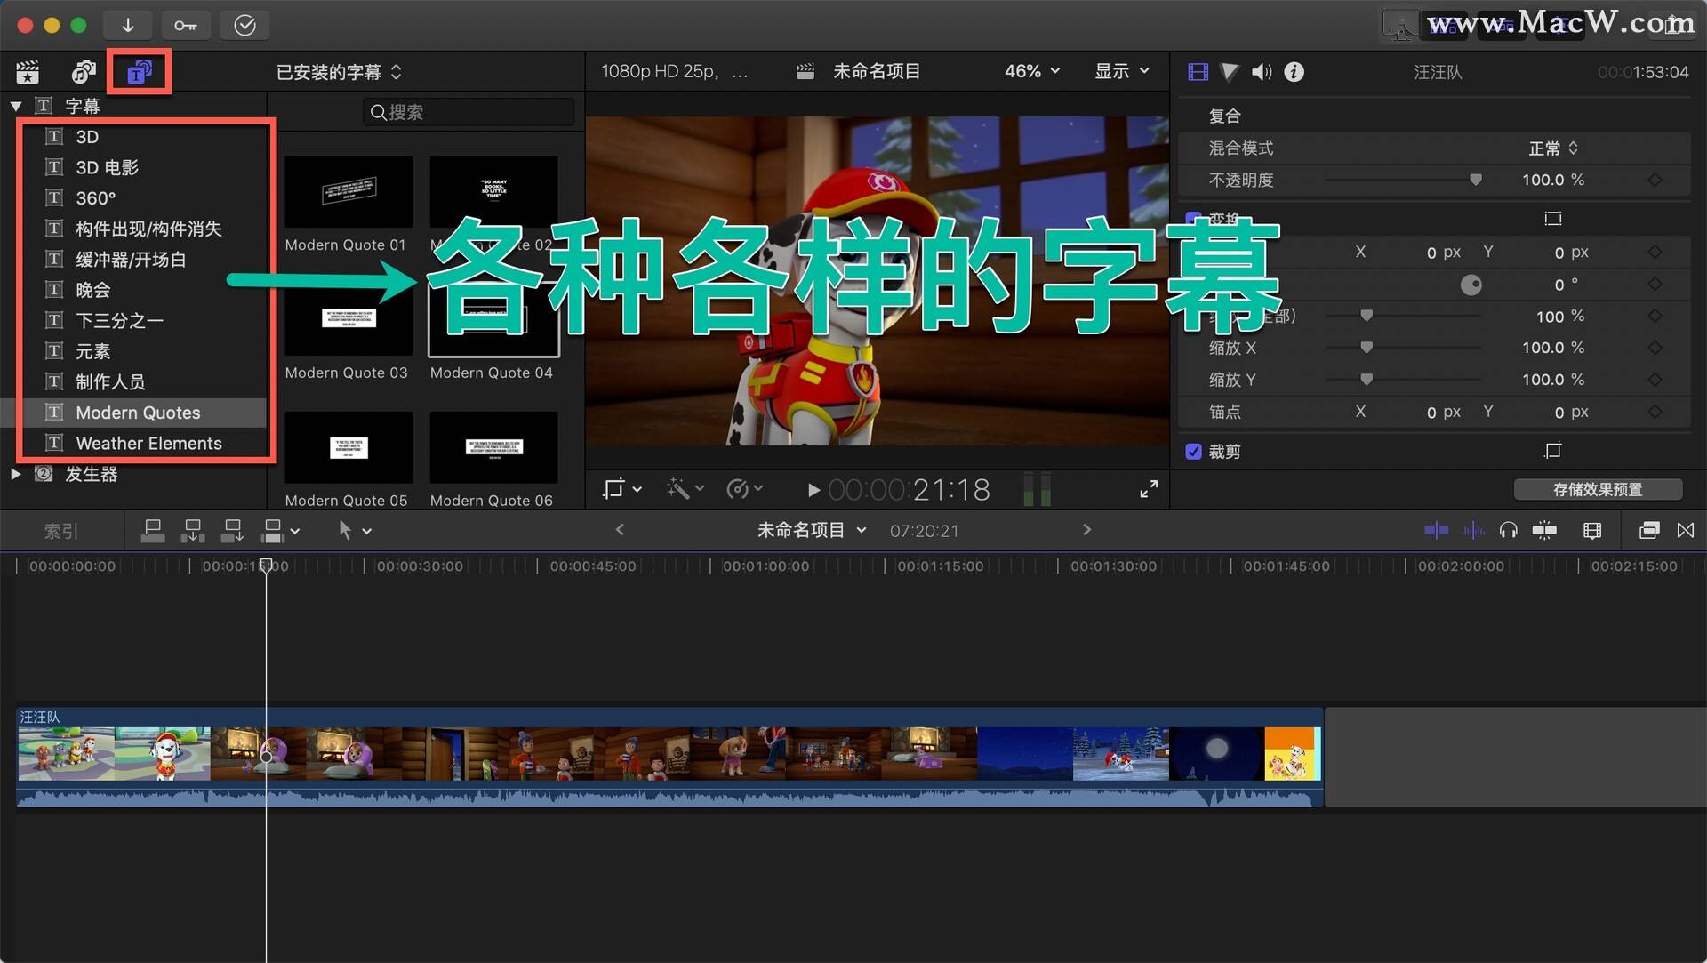Open the 46% zoom dropdown
Screen dimensions: 1707x963
(x=1032, y=71)
